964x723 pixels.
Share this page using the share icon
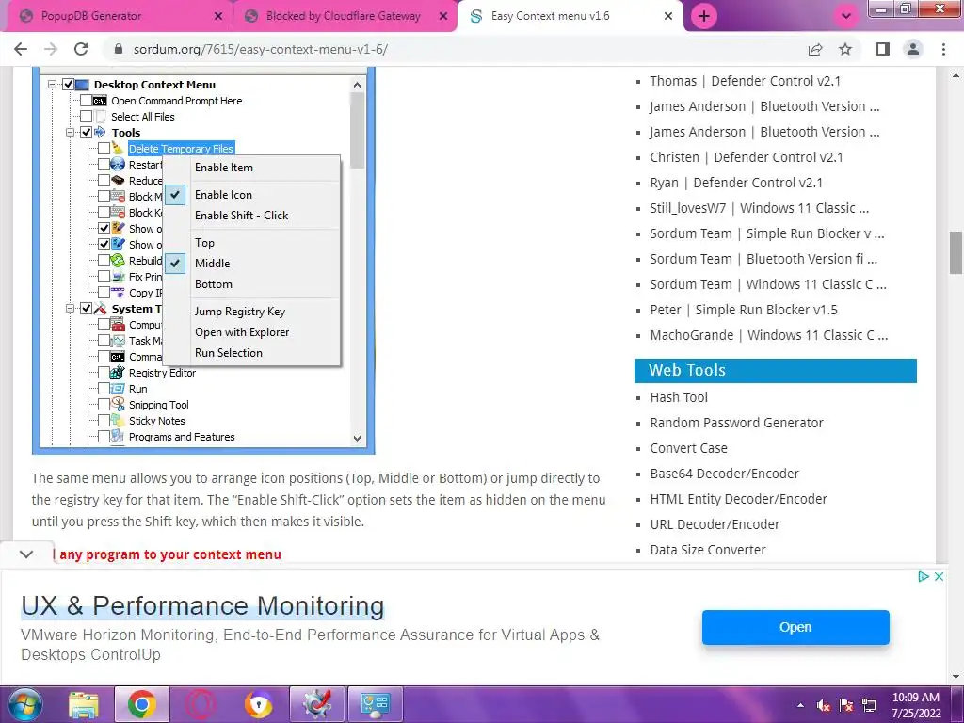[815, 49]
